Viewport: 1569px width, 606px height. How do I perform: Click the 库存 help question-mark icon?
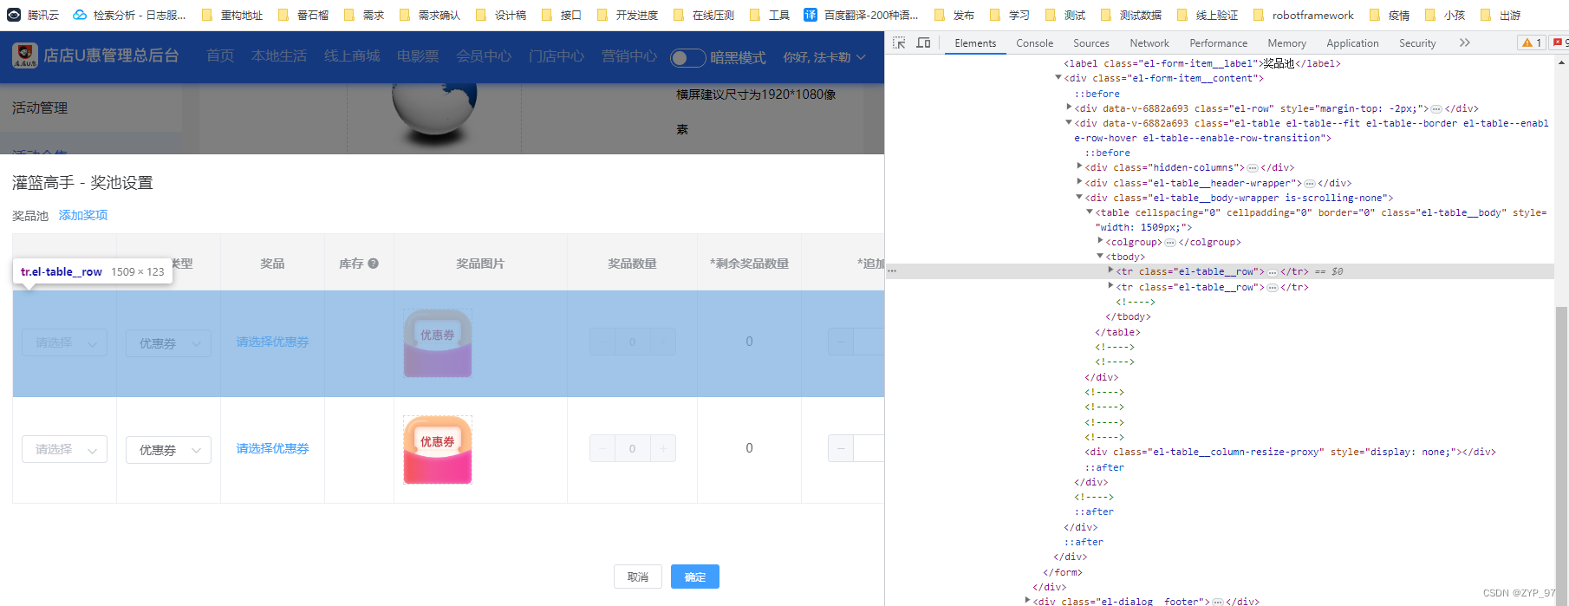click(x=374, y=264)
